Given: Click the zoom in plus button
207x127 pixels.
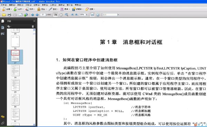Looking at the screenshot, I should [76, 15].
